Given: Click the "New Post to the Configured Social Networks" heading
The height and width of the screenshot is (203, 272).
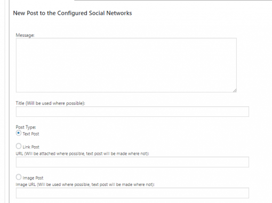Looking at the screenshot, I should point(73,13).
